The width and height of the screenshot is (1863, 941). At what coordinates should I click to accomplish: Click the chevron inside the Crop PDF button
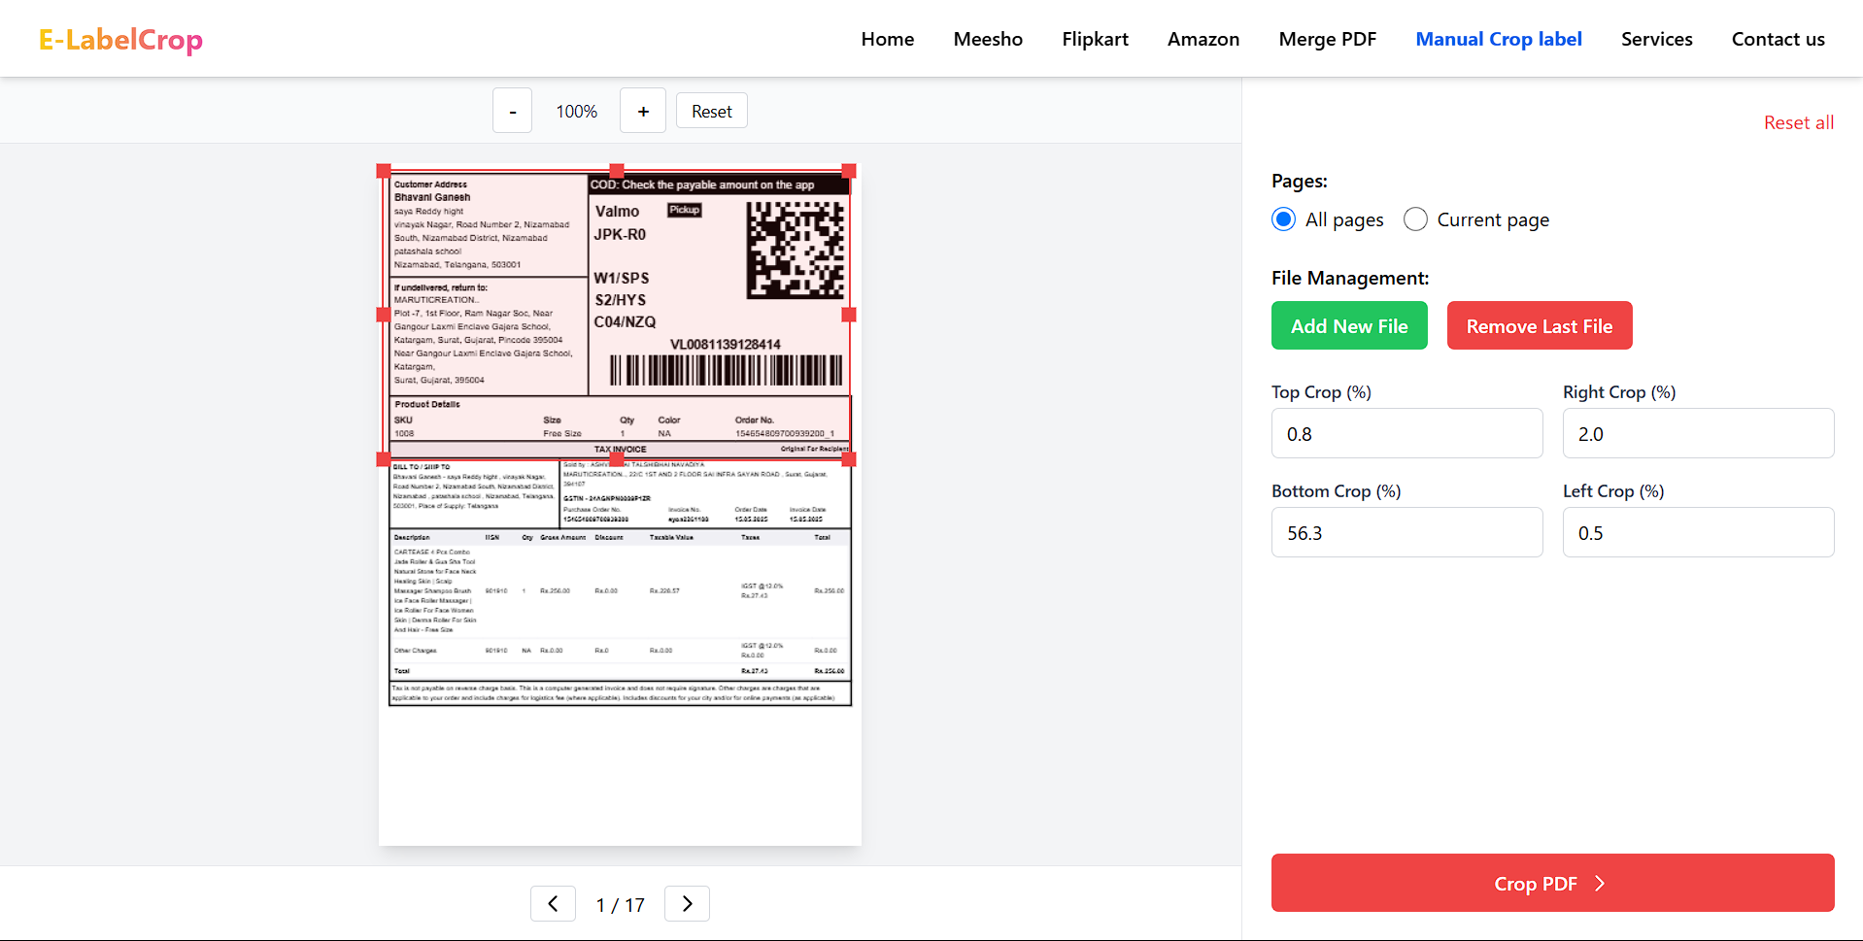click(x=1598, y=884)
